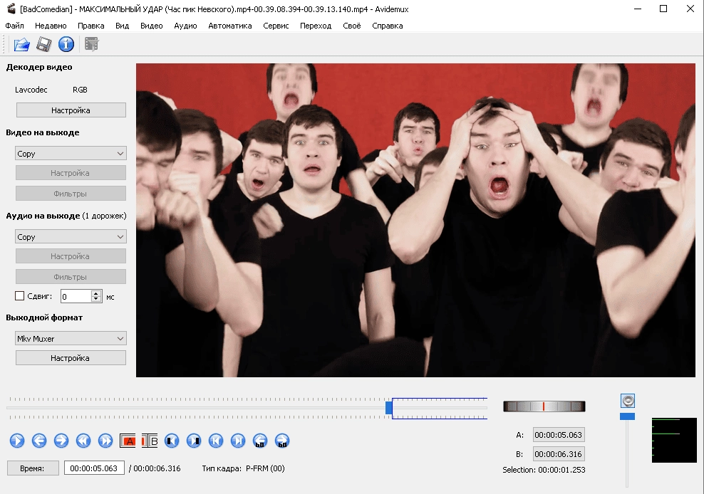Viewport: 704px width, 494px height.
Task: Click the RGB label in decoder section
Action: click(x=80, y=90)
